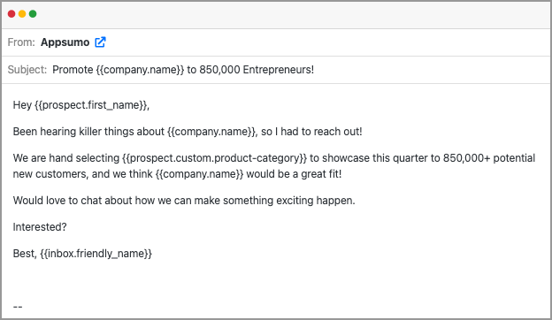Open the external link icon beside Appsumo

pos(100,42)
